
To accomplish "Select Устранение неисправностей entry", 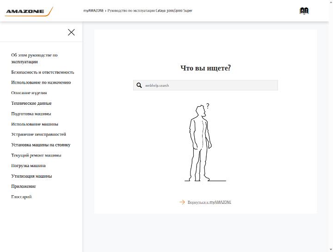I will point(39,134).
